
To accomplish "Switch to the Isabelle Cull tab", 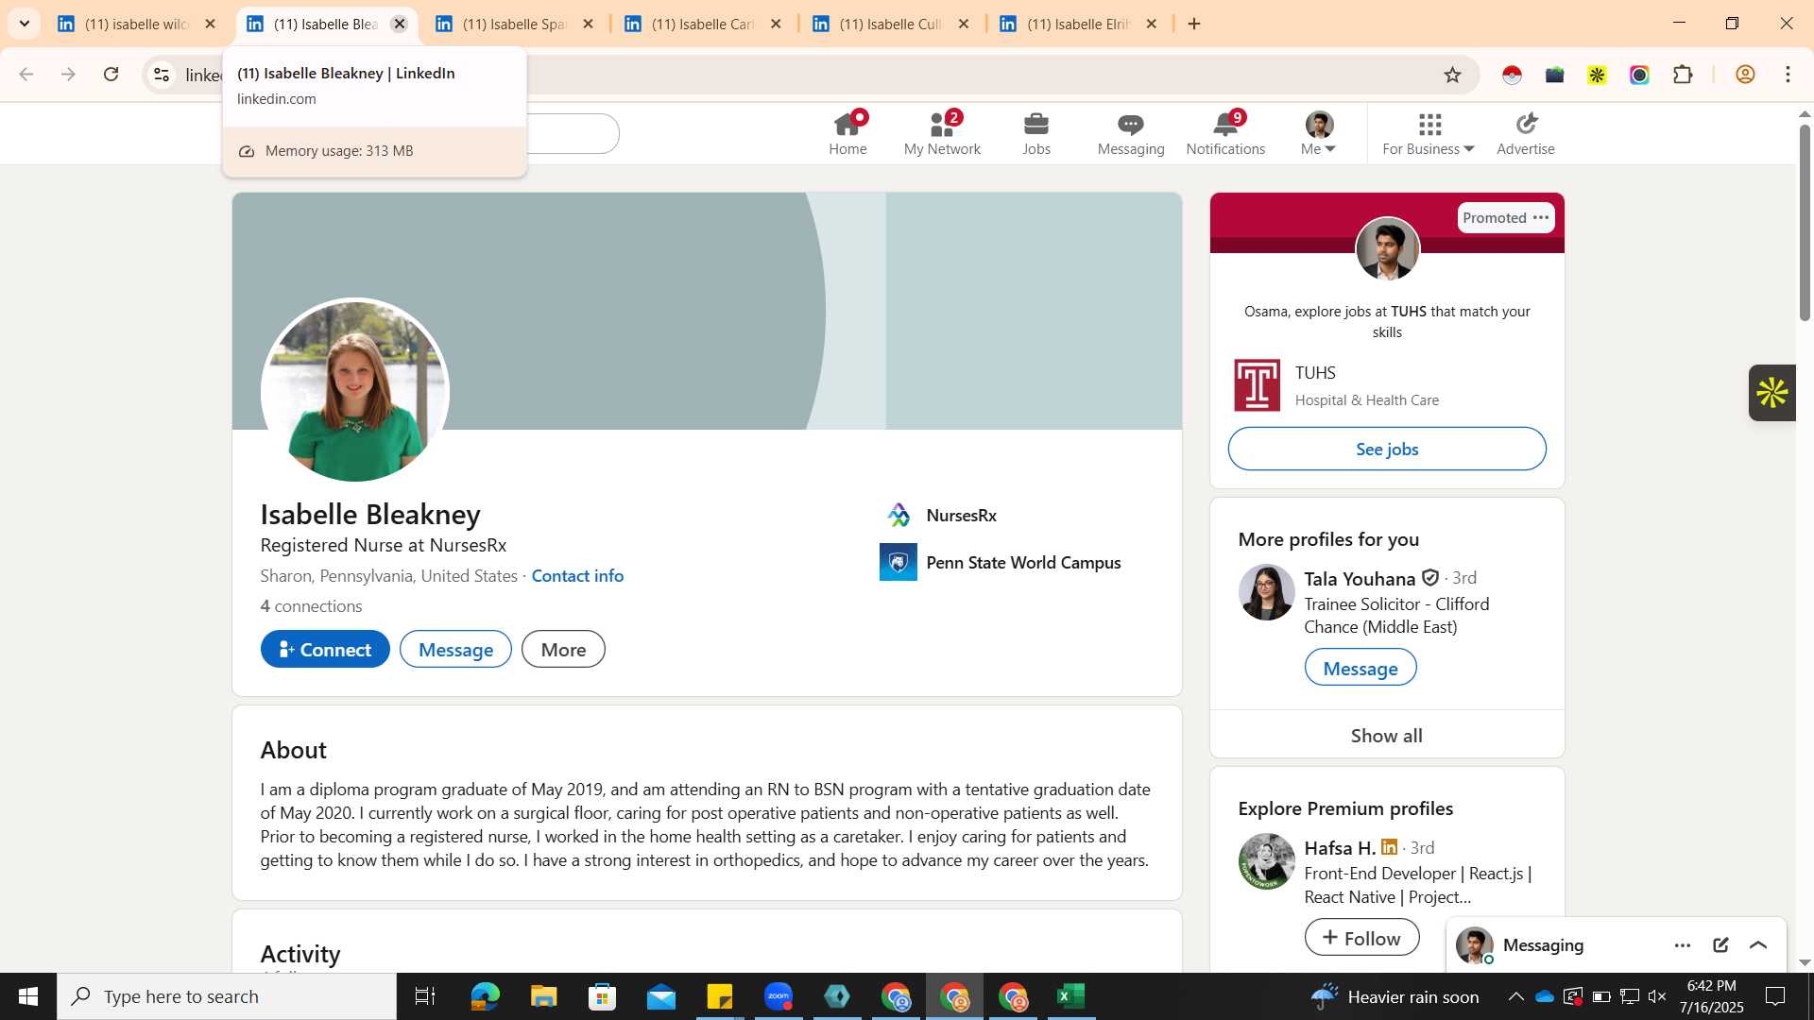I will pos(890,24).
